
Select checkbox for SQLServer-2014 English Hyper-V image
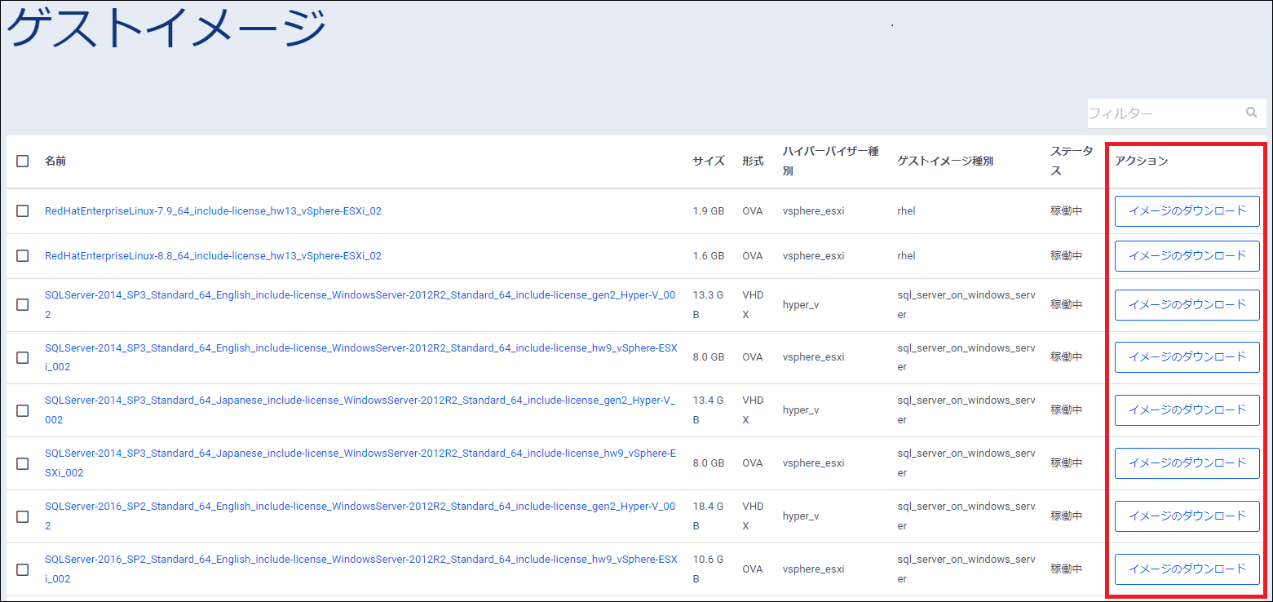[23, 305]
